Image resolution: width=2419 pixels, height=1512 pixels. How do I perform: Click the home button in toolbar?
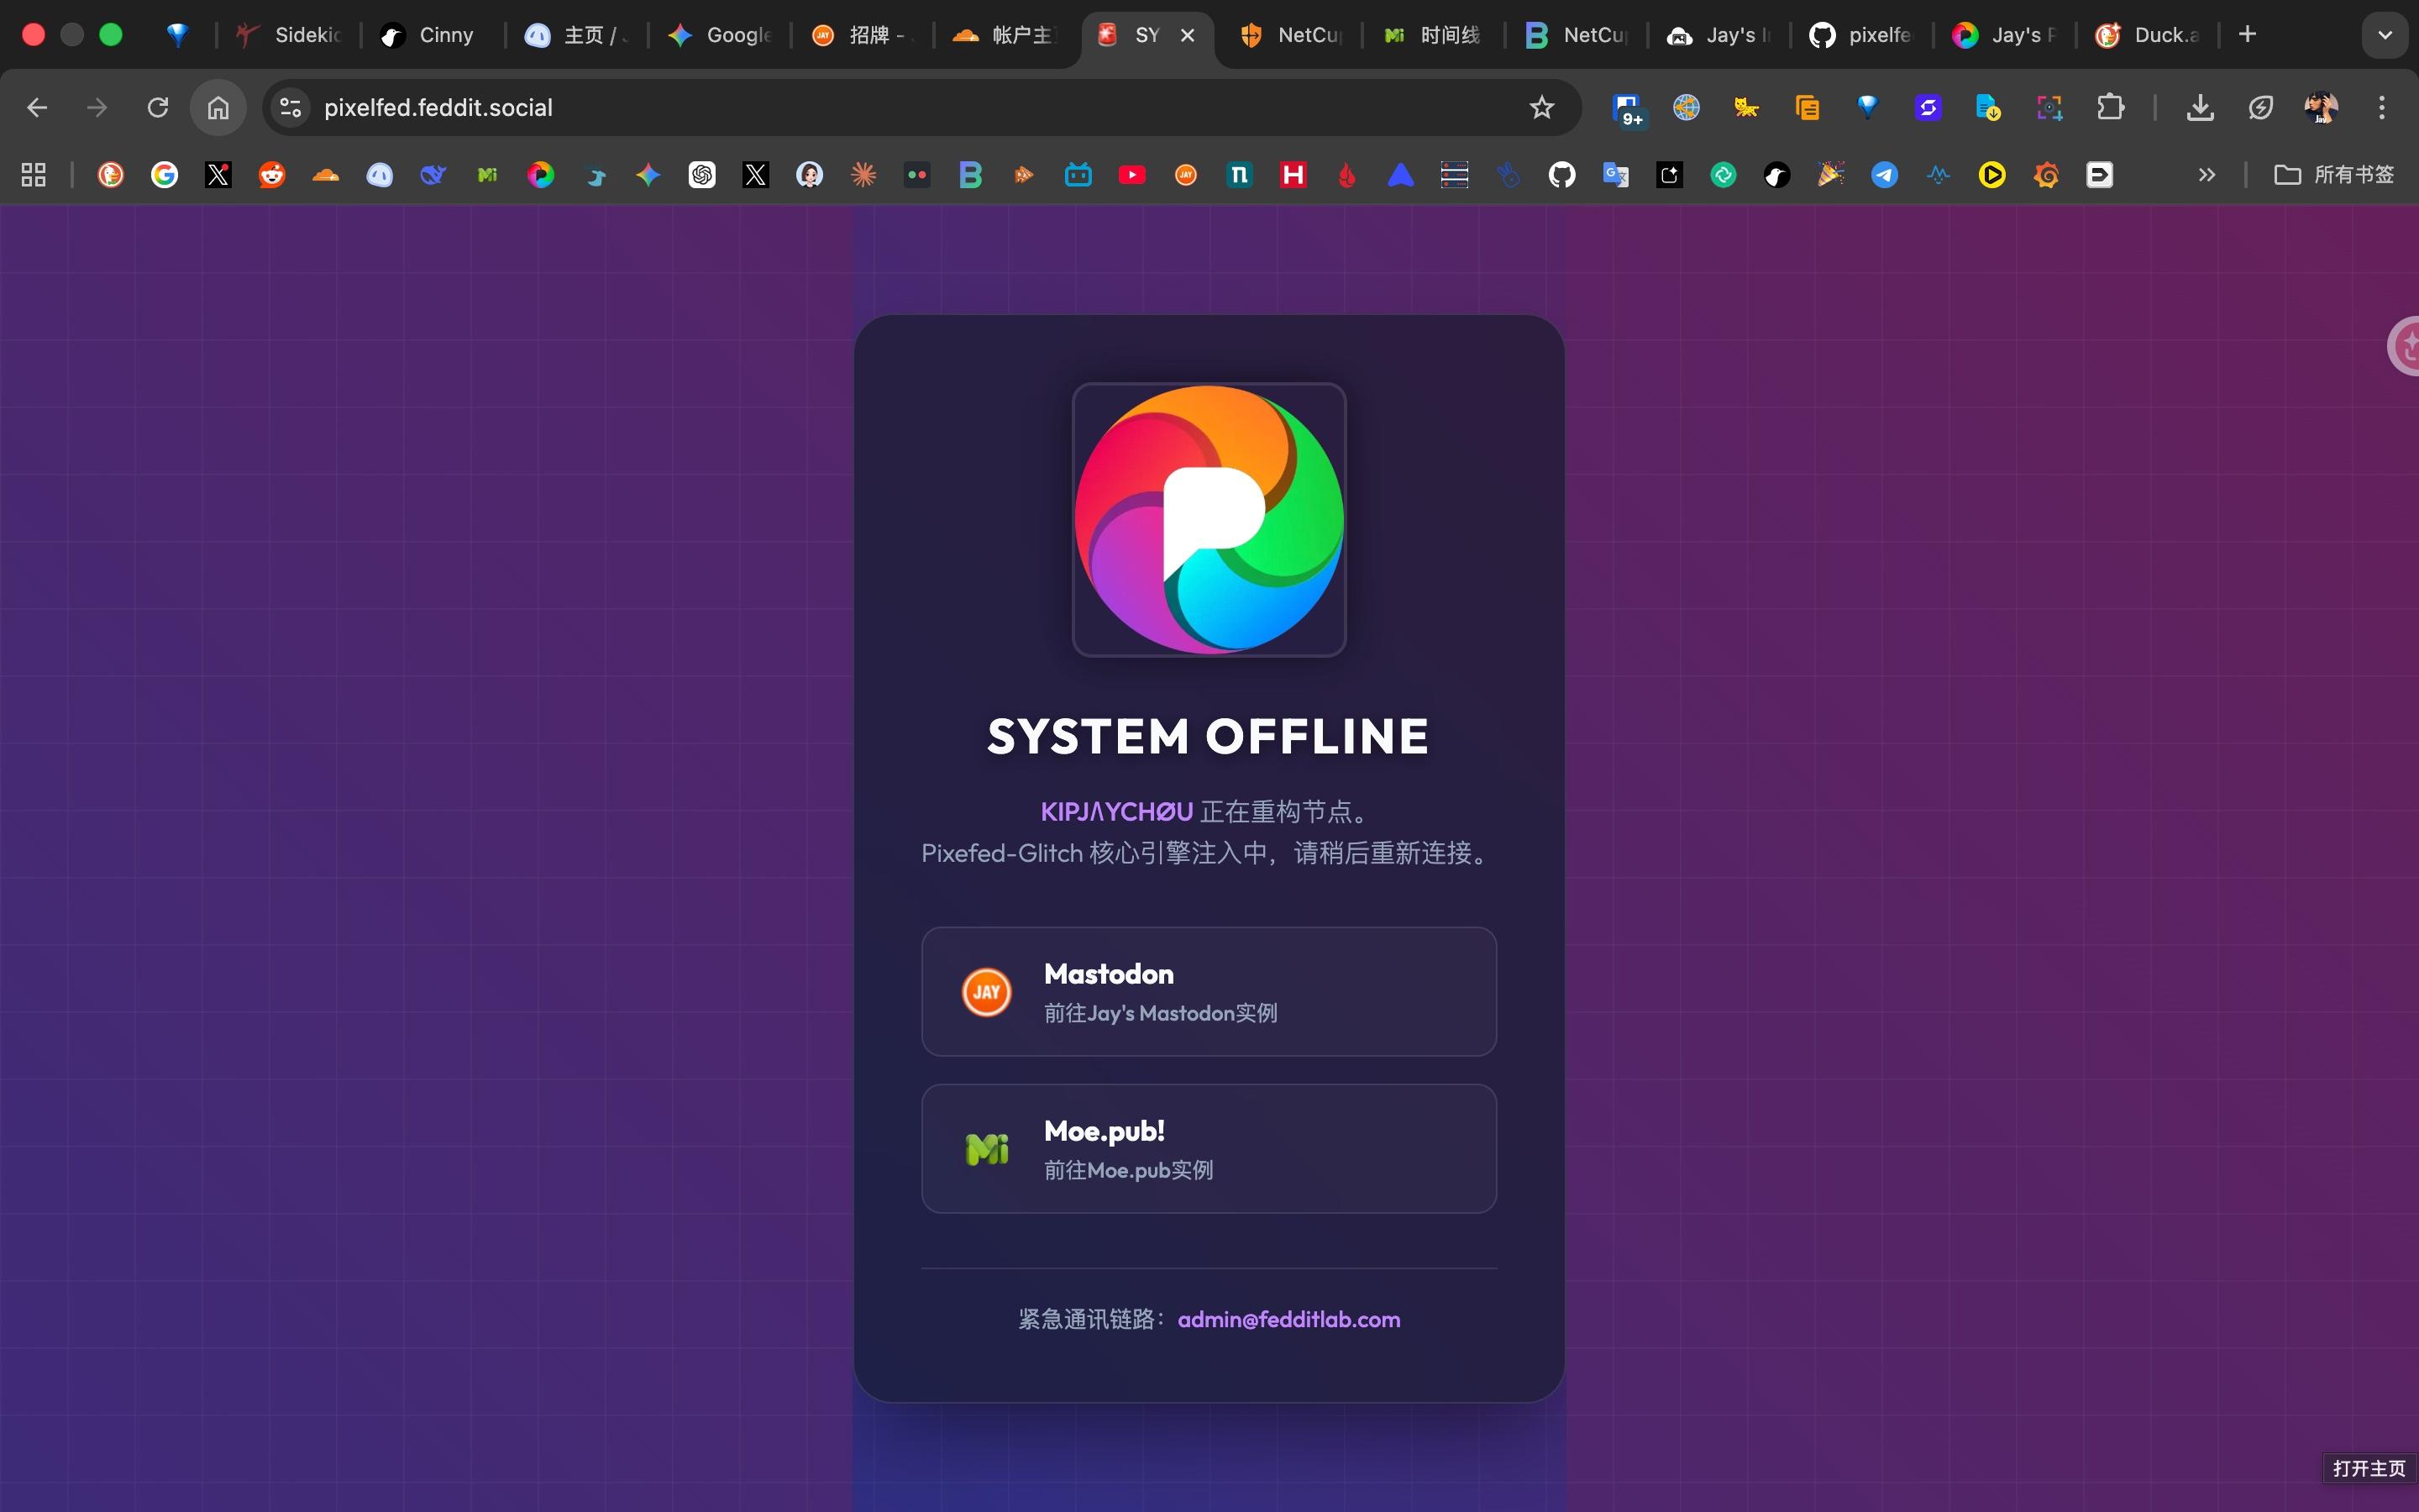click(x=218, y=107)
